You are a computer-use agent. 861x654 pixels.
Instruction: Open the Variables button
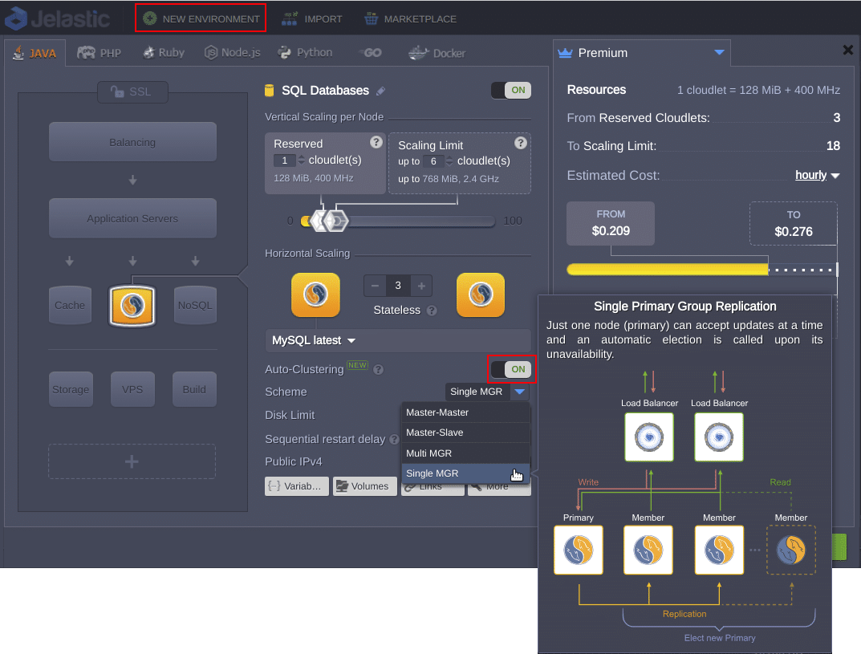pos(297,486)
